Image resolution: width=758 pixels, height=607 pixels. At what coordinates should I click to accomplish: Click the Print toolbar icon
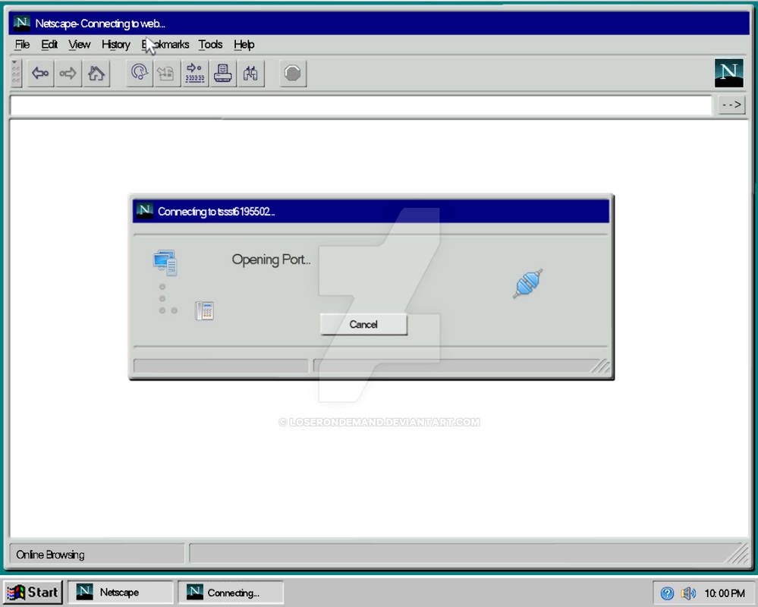(x=223, y=74)
